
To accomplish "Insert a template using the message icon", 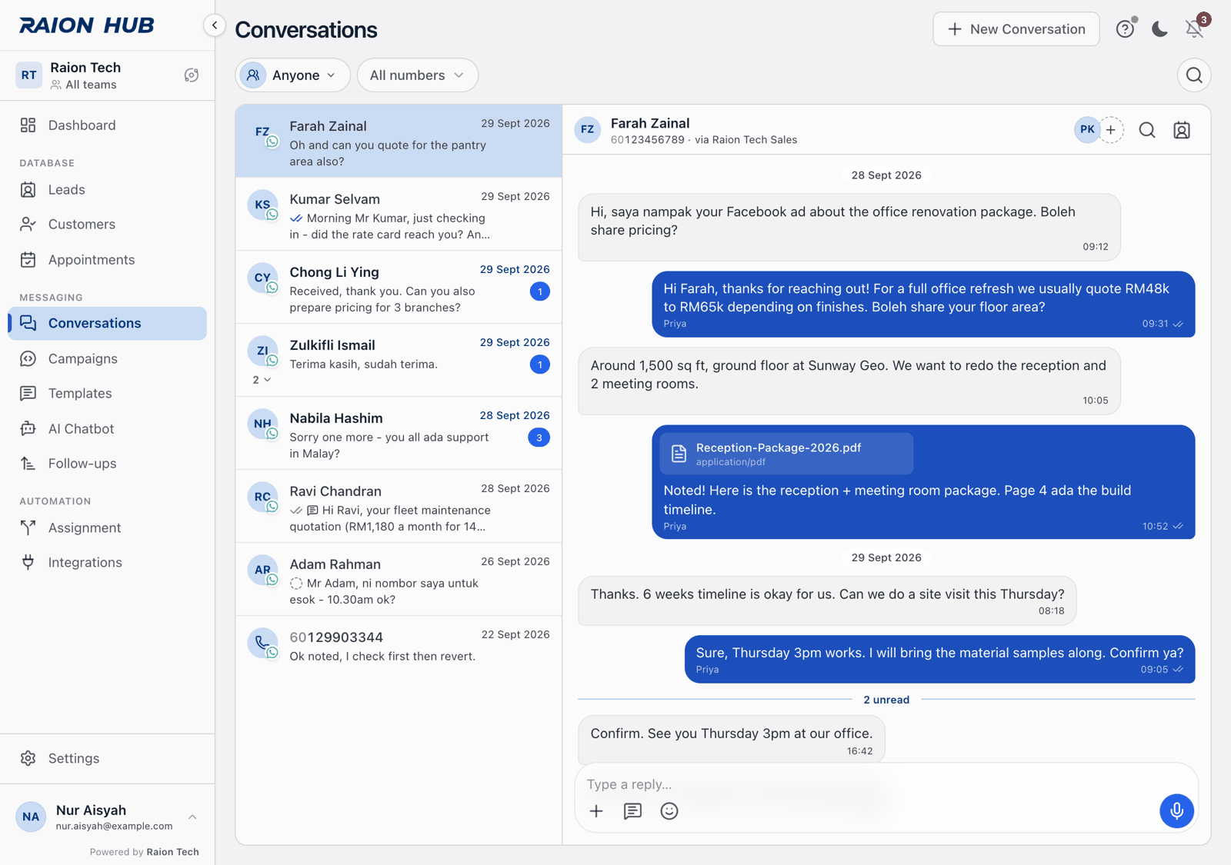I will (632, 811).
